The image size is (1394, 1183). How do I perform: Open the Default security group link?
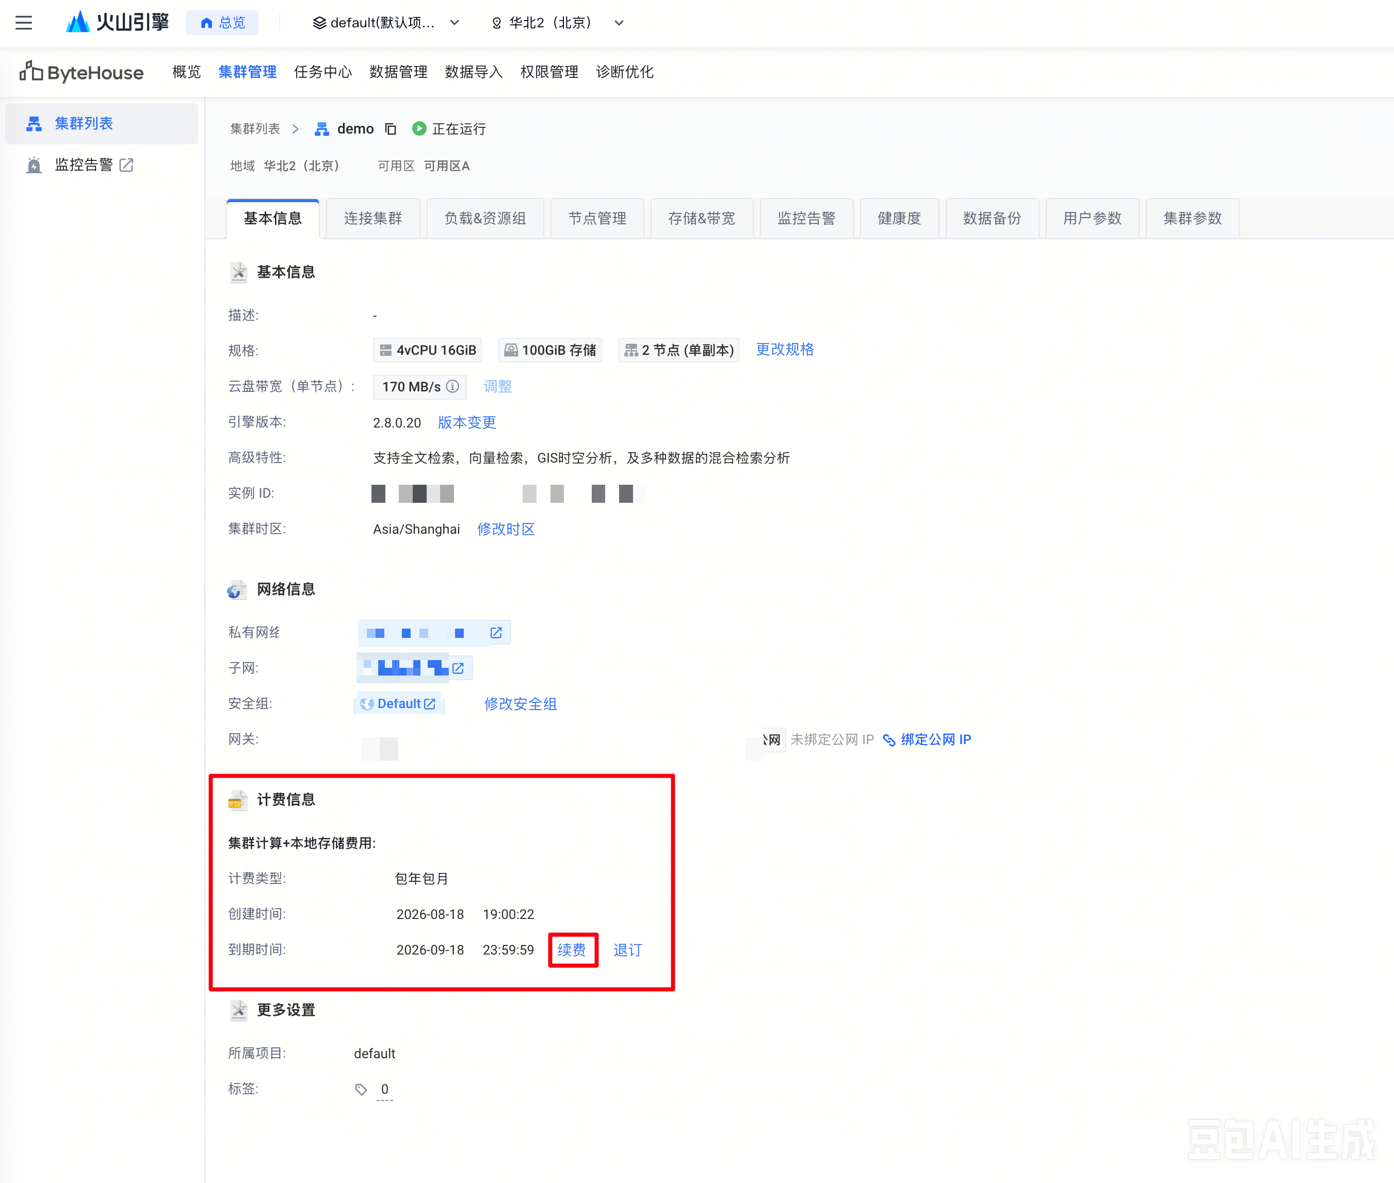[398, 703]
